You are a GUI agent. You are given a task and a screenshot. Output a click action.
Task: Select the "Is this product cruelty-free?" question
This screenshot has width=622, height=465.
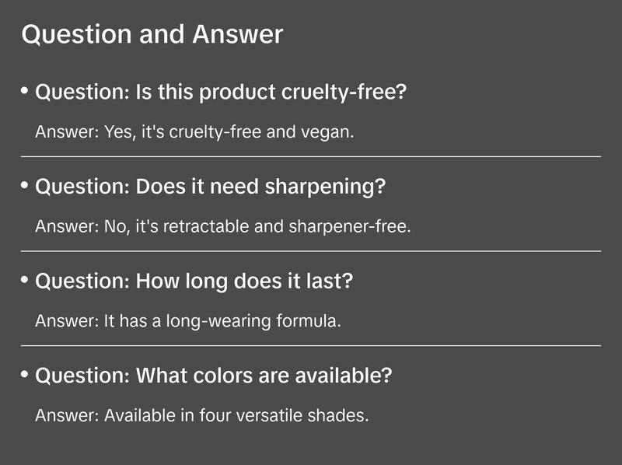[x=222, y=93]
